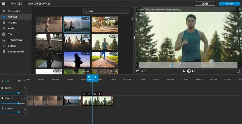Open the Backgrounds category

click(x=16, y=52)
